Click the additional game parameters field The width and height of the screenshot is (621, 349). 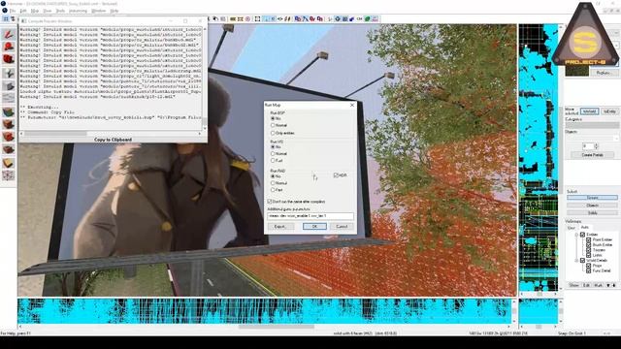310,216
